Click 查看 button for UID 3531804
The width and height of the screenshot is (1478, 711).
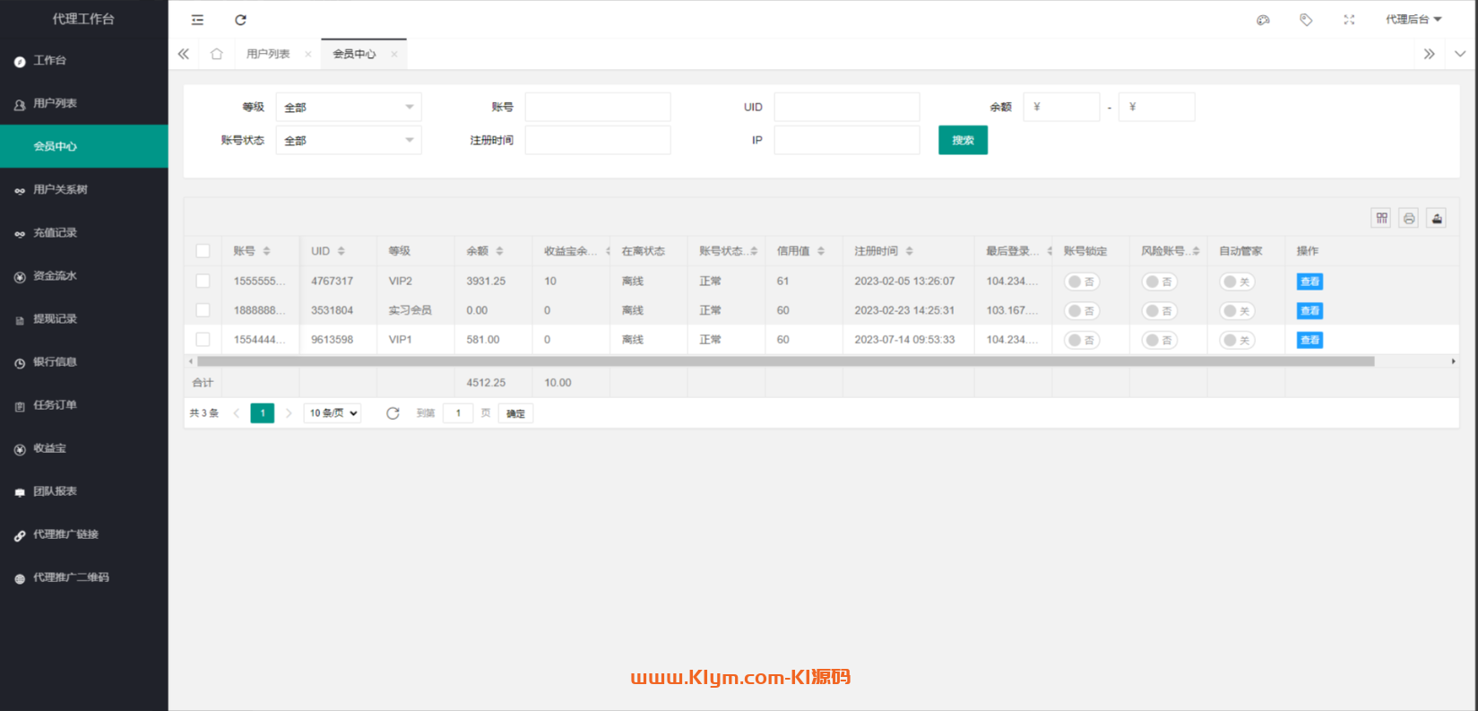click(1309, 311)
